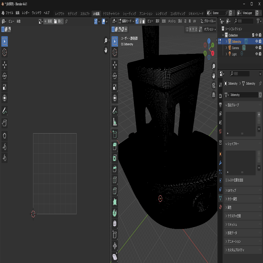Select the Rotate tool in the UV editor
This screenshot has height=263, width=263.
(5, 76)
